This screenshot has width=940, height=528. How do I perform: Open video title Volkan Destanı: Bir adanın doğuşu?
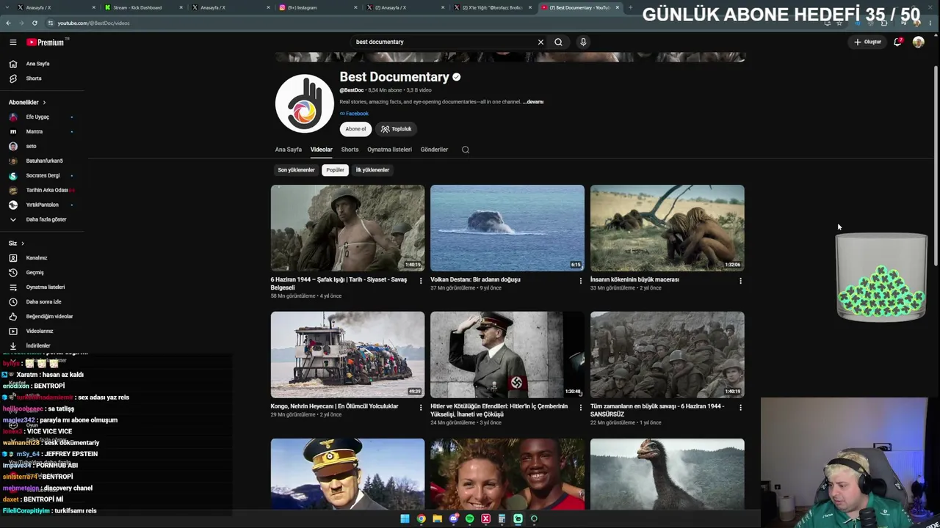475,279
